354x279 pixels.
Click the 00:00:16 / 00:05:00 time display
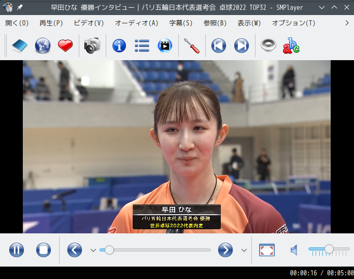[322, 273]
